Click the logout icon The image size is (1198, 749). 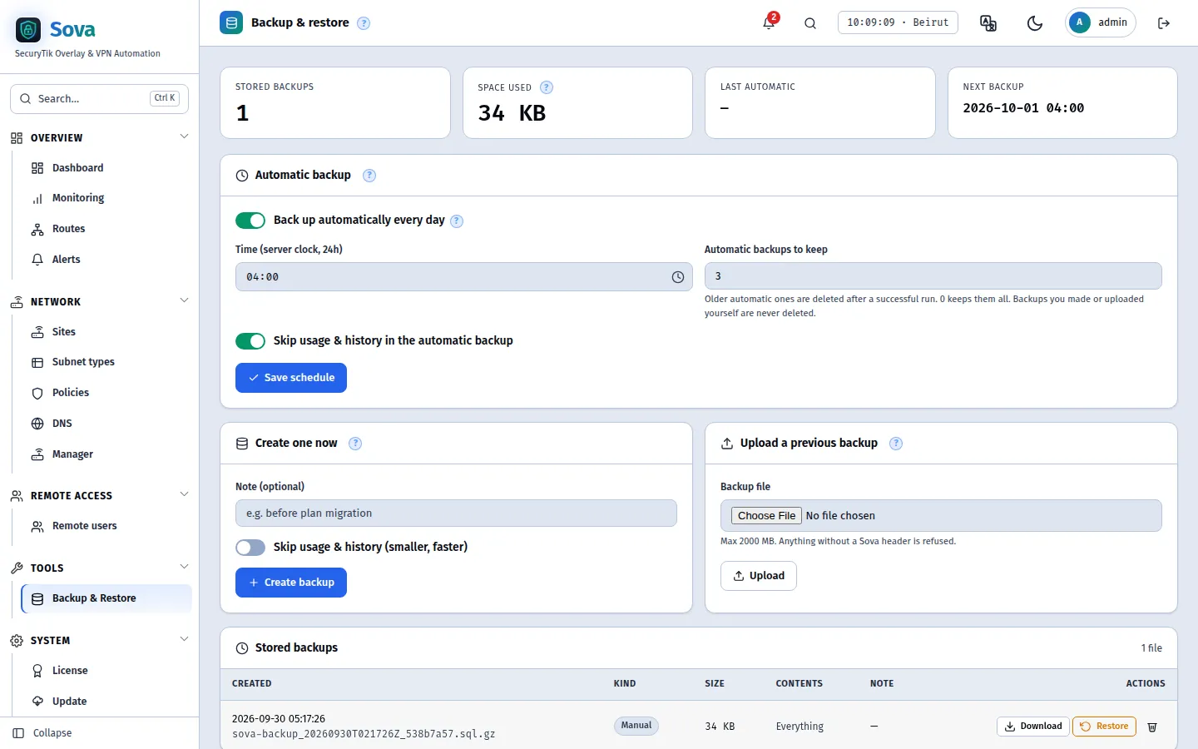tap(1164, 23)
